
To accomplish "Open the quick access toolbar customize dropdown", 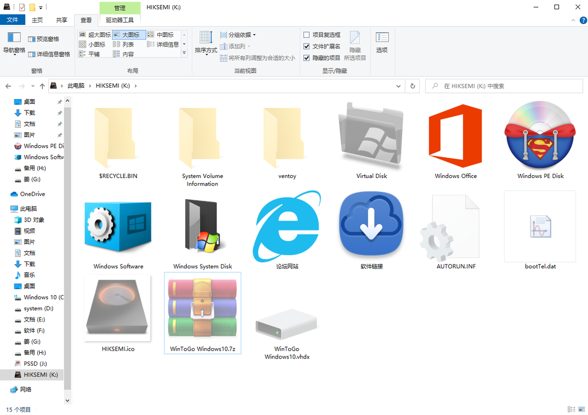I will pos(40,7).
